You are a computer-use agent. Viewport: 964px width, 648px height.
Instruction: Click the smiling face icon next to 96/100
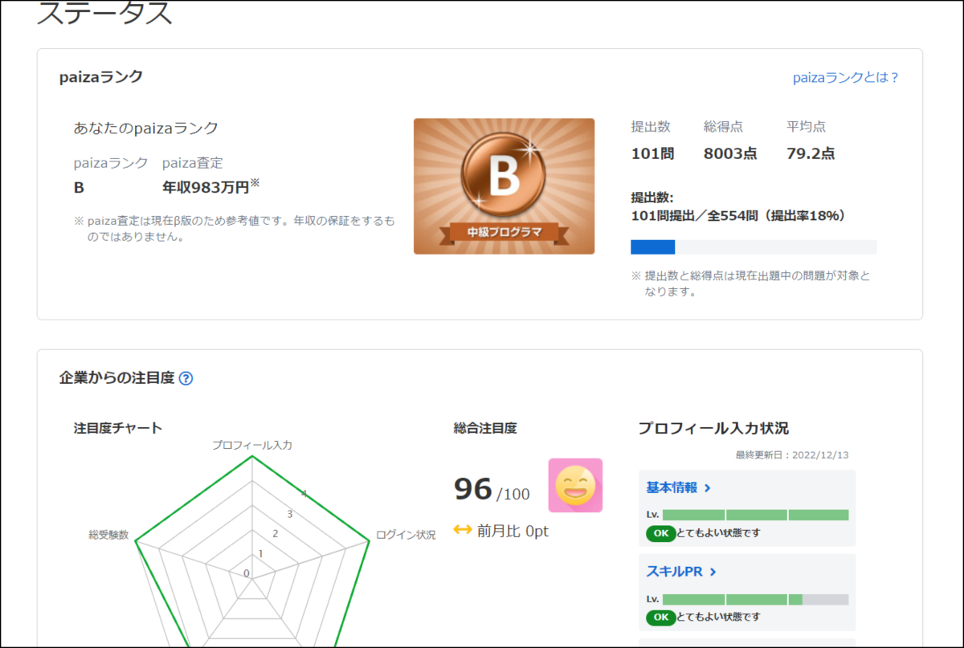pos(575,485)
